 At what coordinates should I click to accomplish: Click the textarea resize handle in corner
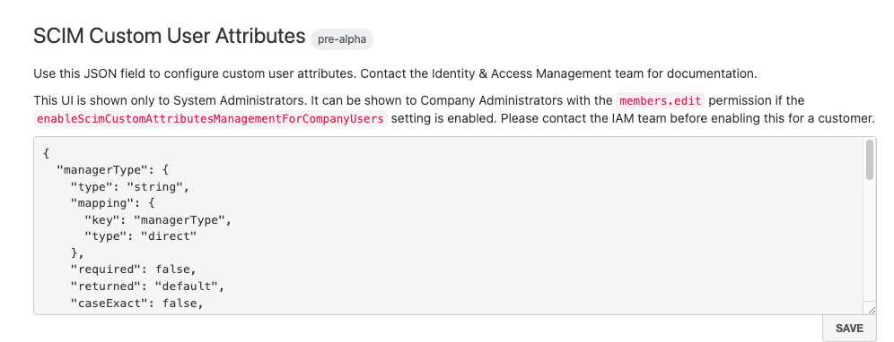(870, 308)
